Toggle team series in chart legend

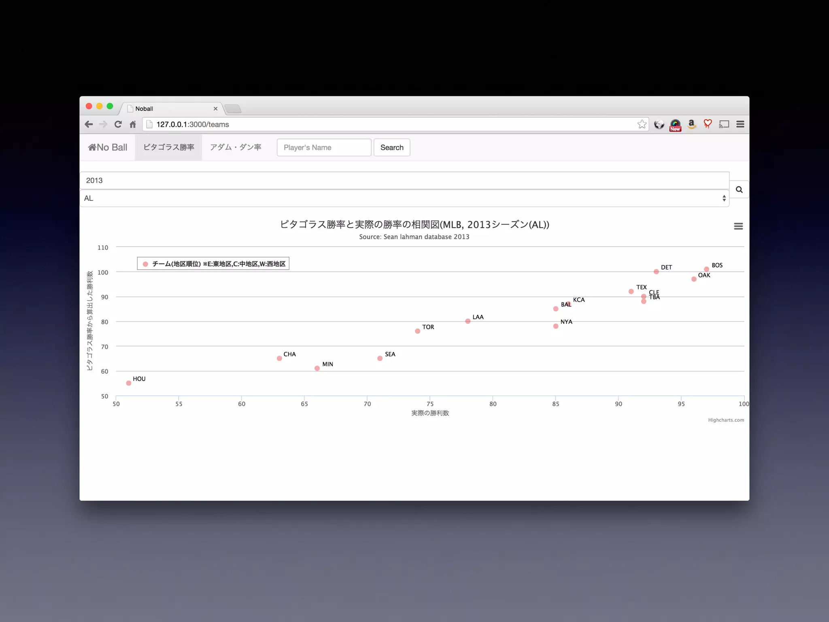pos(218,264)
